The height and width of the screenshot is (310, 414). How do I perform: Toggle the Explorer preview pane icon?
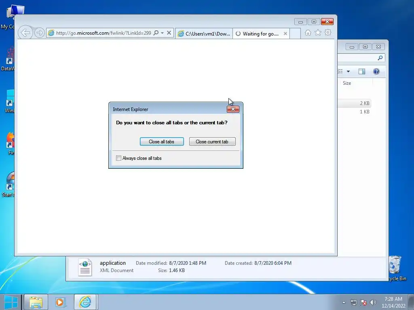pyautogui.click(x=362, y=71)
